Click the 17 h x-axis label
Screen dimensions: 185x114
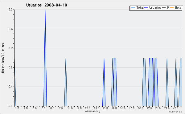[x=132, y=108]
